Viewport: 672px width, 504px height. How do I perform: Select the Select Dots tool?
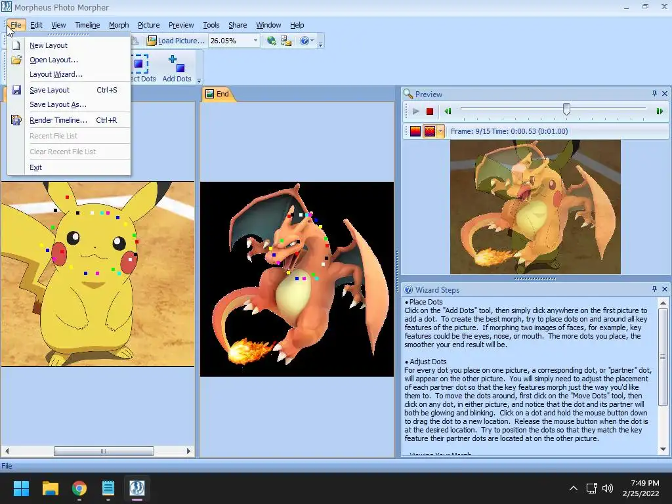(x=143, y=68)
